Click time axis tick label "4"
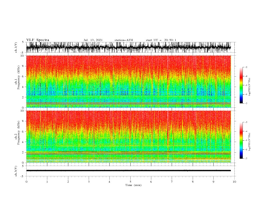The height and width of the screenshot is (204, 264). point(109,182)
